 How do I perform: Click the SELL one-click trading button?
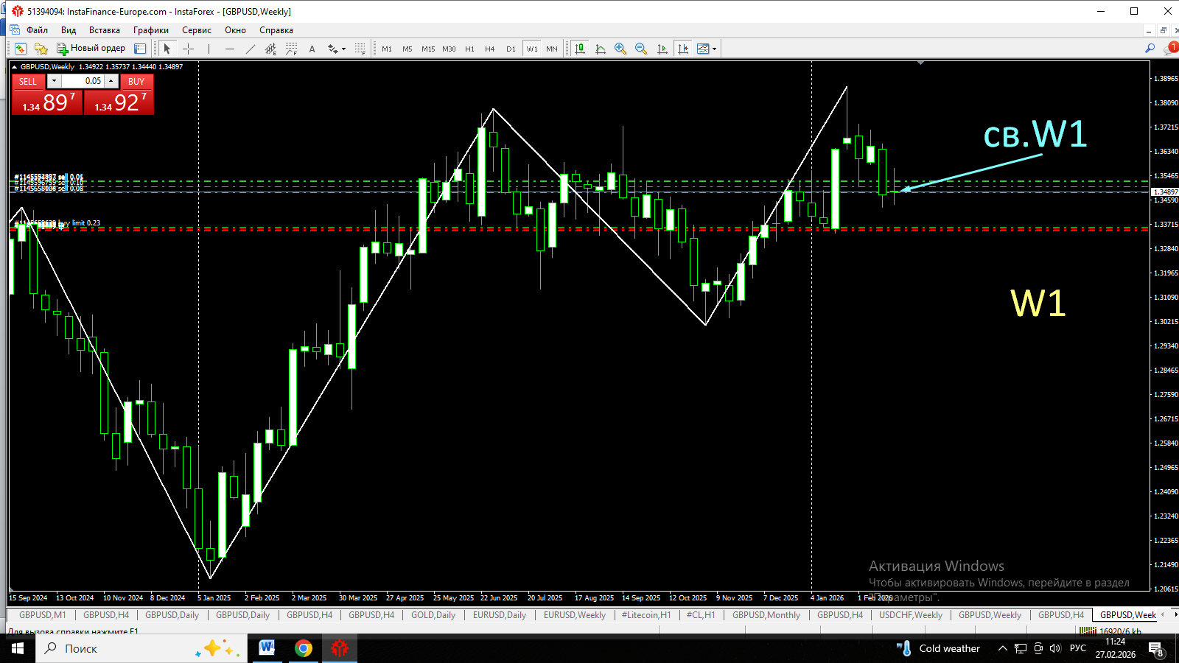pos(27,81)
